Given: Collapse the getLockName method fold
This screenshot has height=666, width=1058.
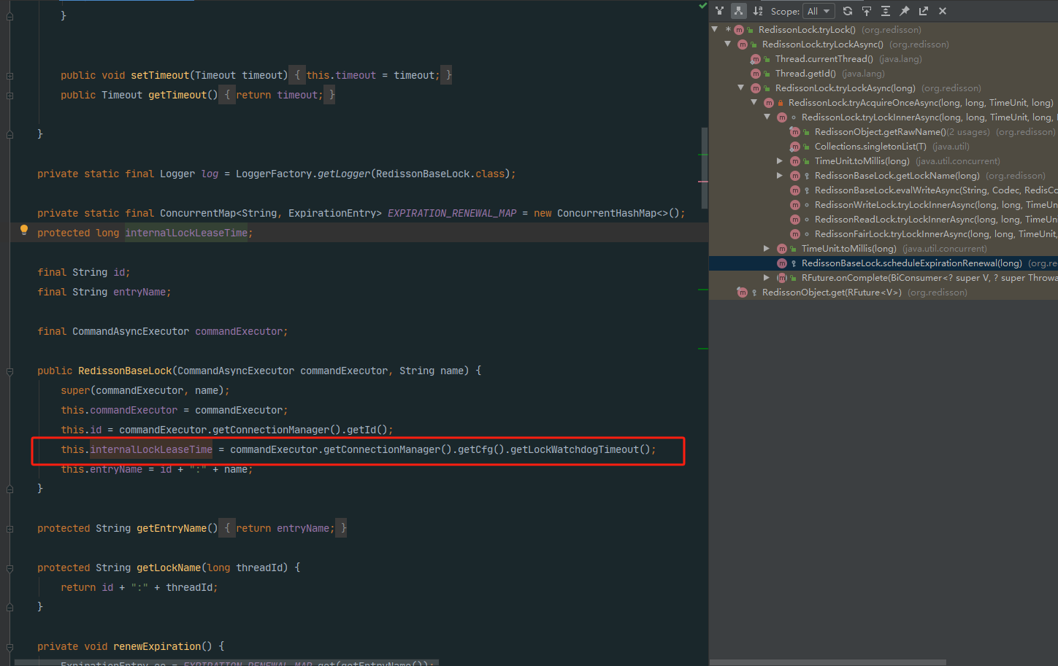Looking at the screenshot, I should pos(9,568).
